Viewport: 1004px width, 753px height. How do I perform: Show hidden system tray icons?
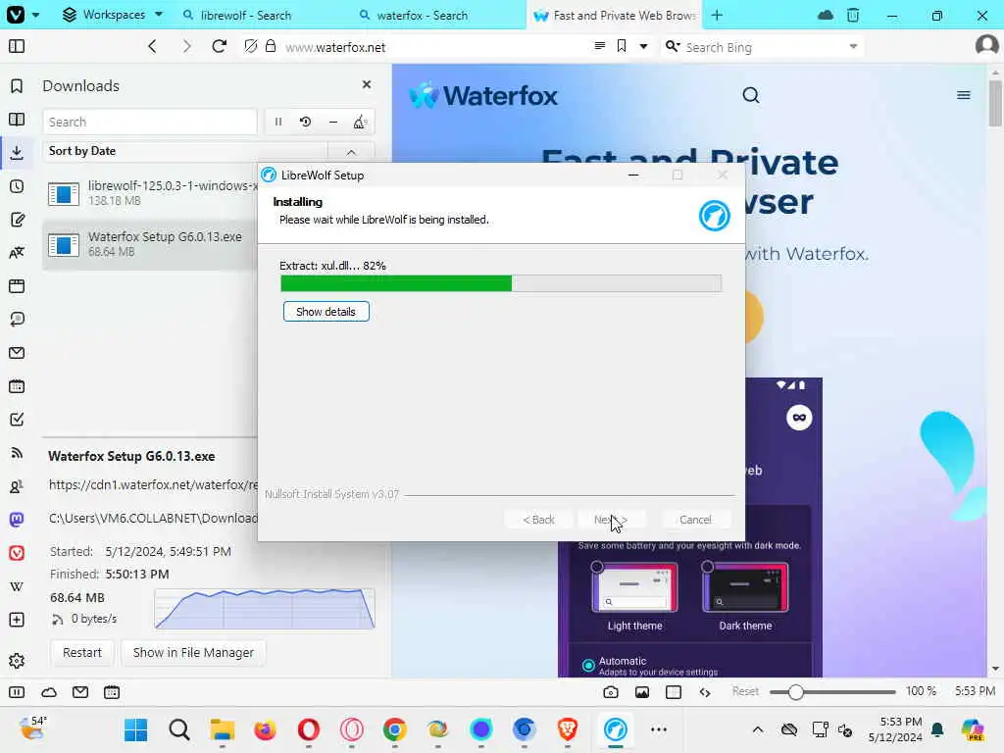coord(758,729)
